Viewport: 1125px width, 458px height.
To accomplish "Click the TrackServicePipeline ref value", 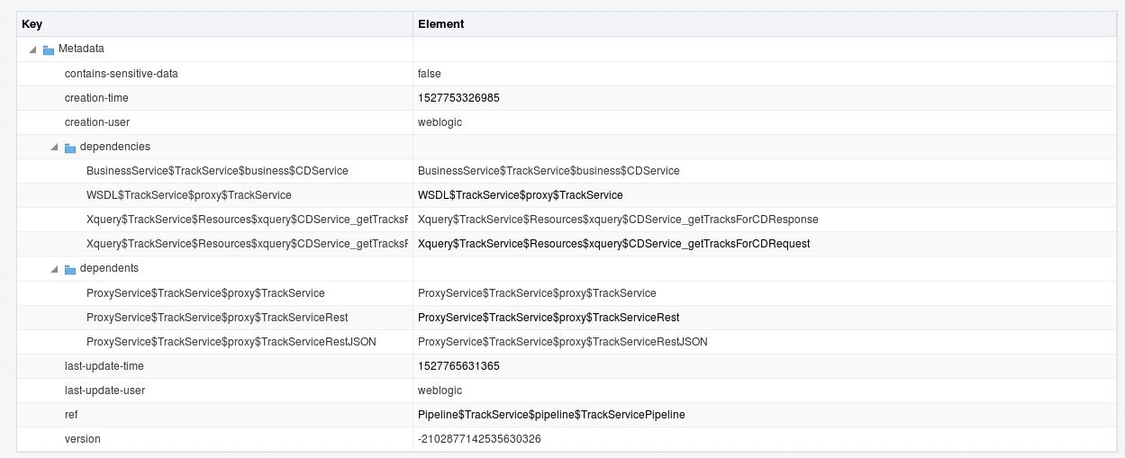I will (551, 415).
